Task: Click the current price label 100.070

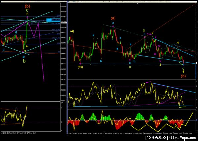Action: click(x=64, y=23)
